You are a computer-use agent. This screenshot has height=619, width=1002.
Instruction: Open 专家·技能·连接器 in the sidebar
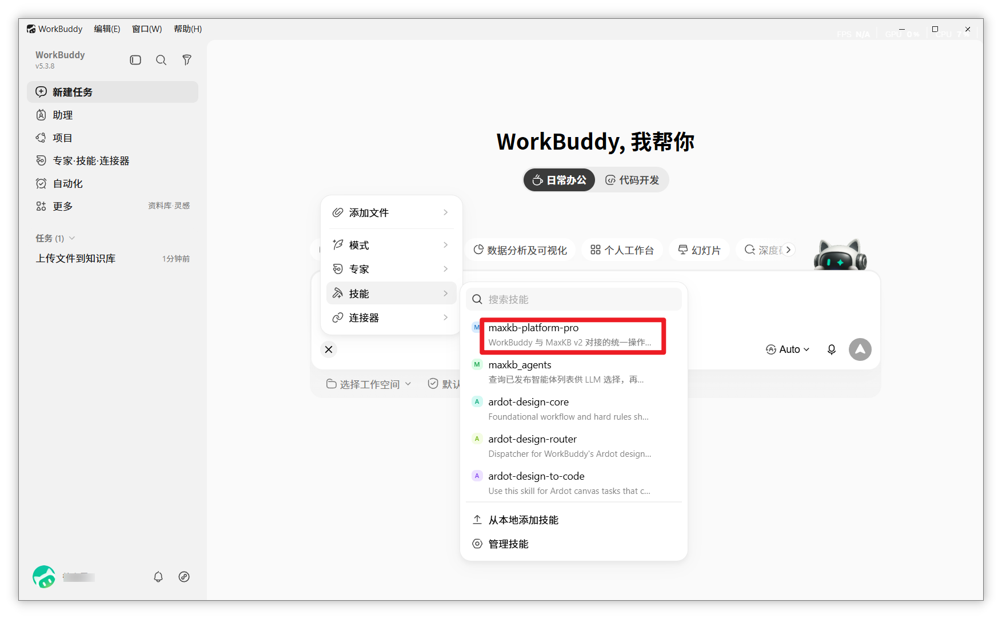coord(113,160)
